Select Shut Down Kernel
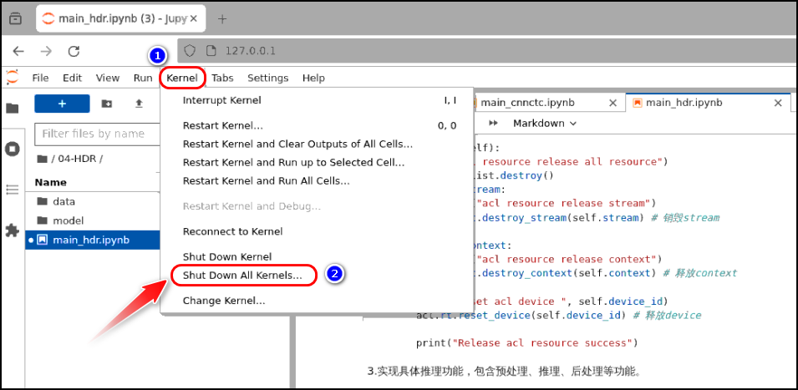Viewport: 798px width, 390px height. point(318,256)
